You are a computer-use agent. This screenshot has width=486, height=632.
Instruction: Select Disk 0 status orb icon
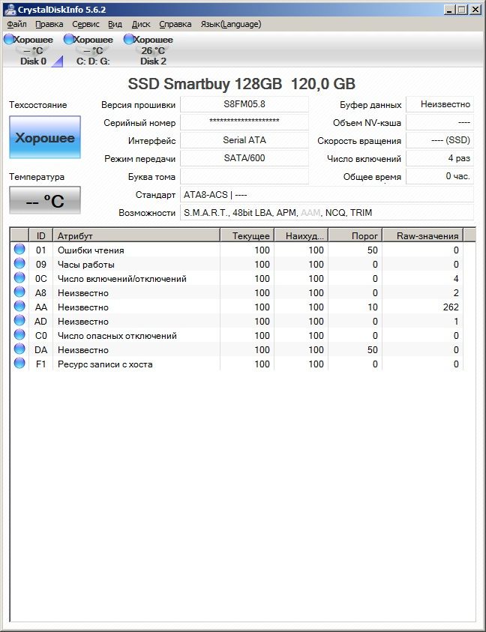(9, 40)
